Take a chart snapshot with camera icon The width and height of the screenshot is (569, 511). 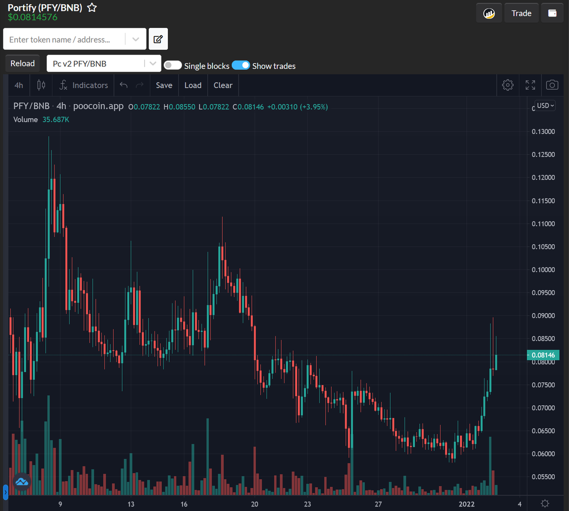coord(552,85)
